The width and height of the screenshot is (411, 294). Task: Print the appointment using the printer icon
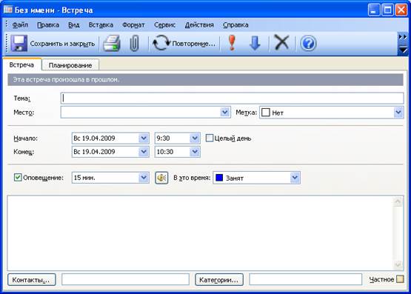[x=111, y=43]
